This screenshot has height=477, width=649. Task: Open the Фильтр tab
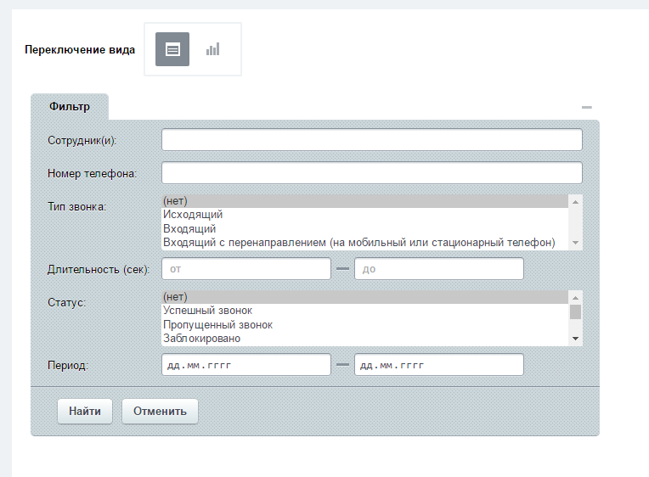click(x=70, y=107)
